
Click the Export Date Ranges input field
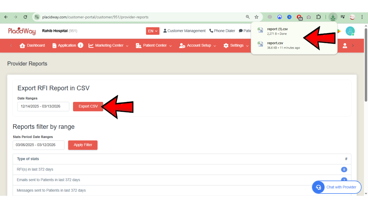(x=43, y=106)
